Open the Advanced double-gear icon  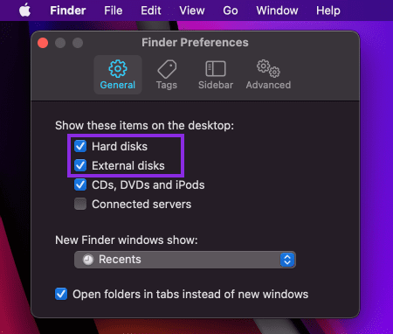click(x=268, y=68)
